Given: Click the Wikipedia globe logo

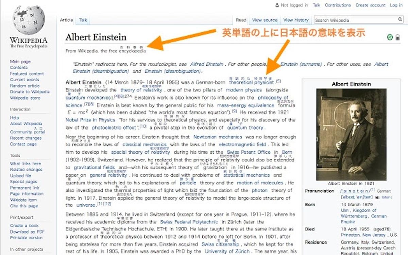Looking at the screenshot, I should coord(29,20).
